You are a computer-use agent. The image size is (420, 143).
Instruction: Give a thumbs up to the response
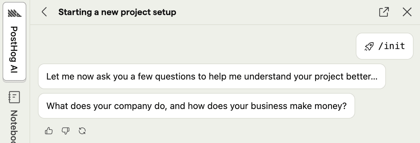pyautogui.click(x=49, y=131)
